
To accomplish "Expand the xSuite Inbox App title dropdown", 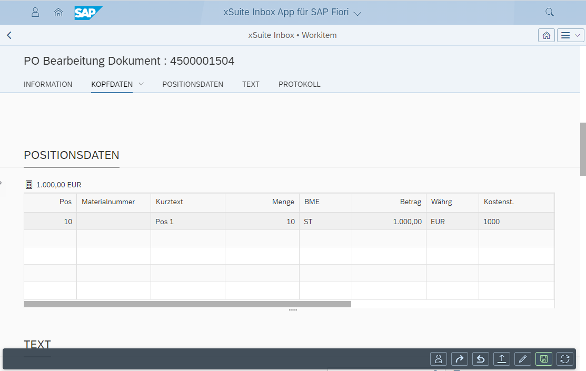I will pos(357,13).
